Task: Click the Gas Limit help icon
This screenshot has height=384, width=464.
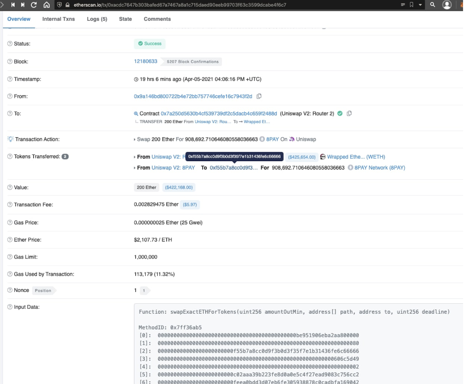Action: [10, 257]
